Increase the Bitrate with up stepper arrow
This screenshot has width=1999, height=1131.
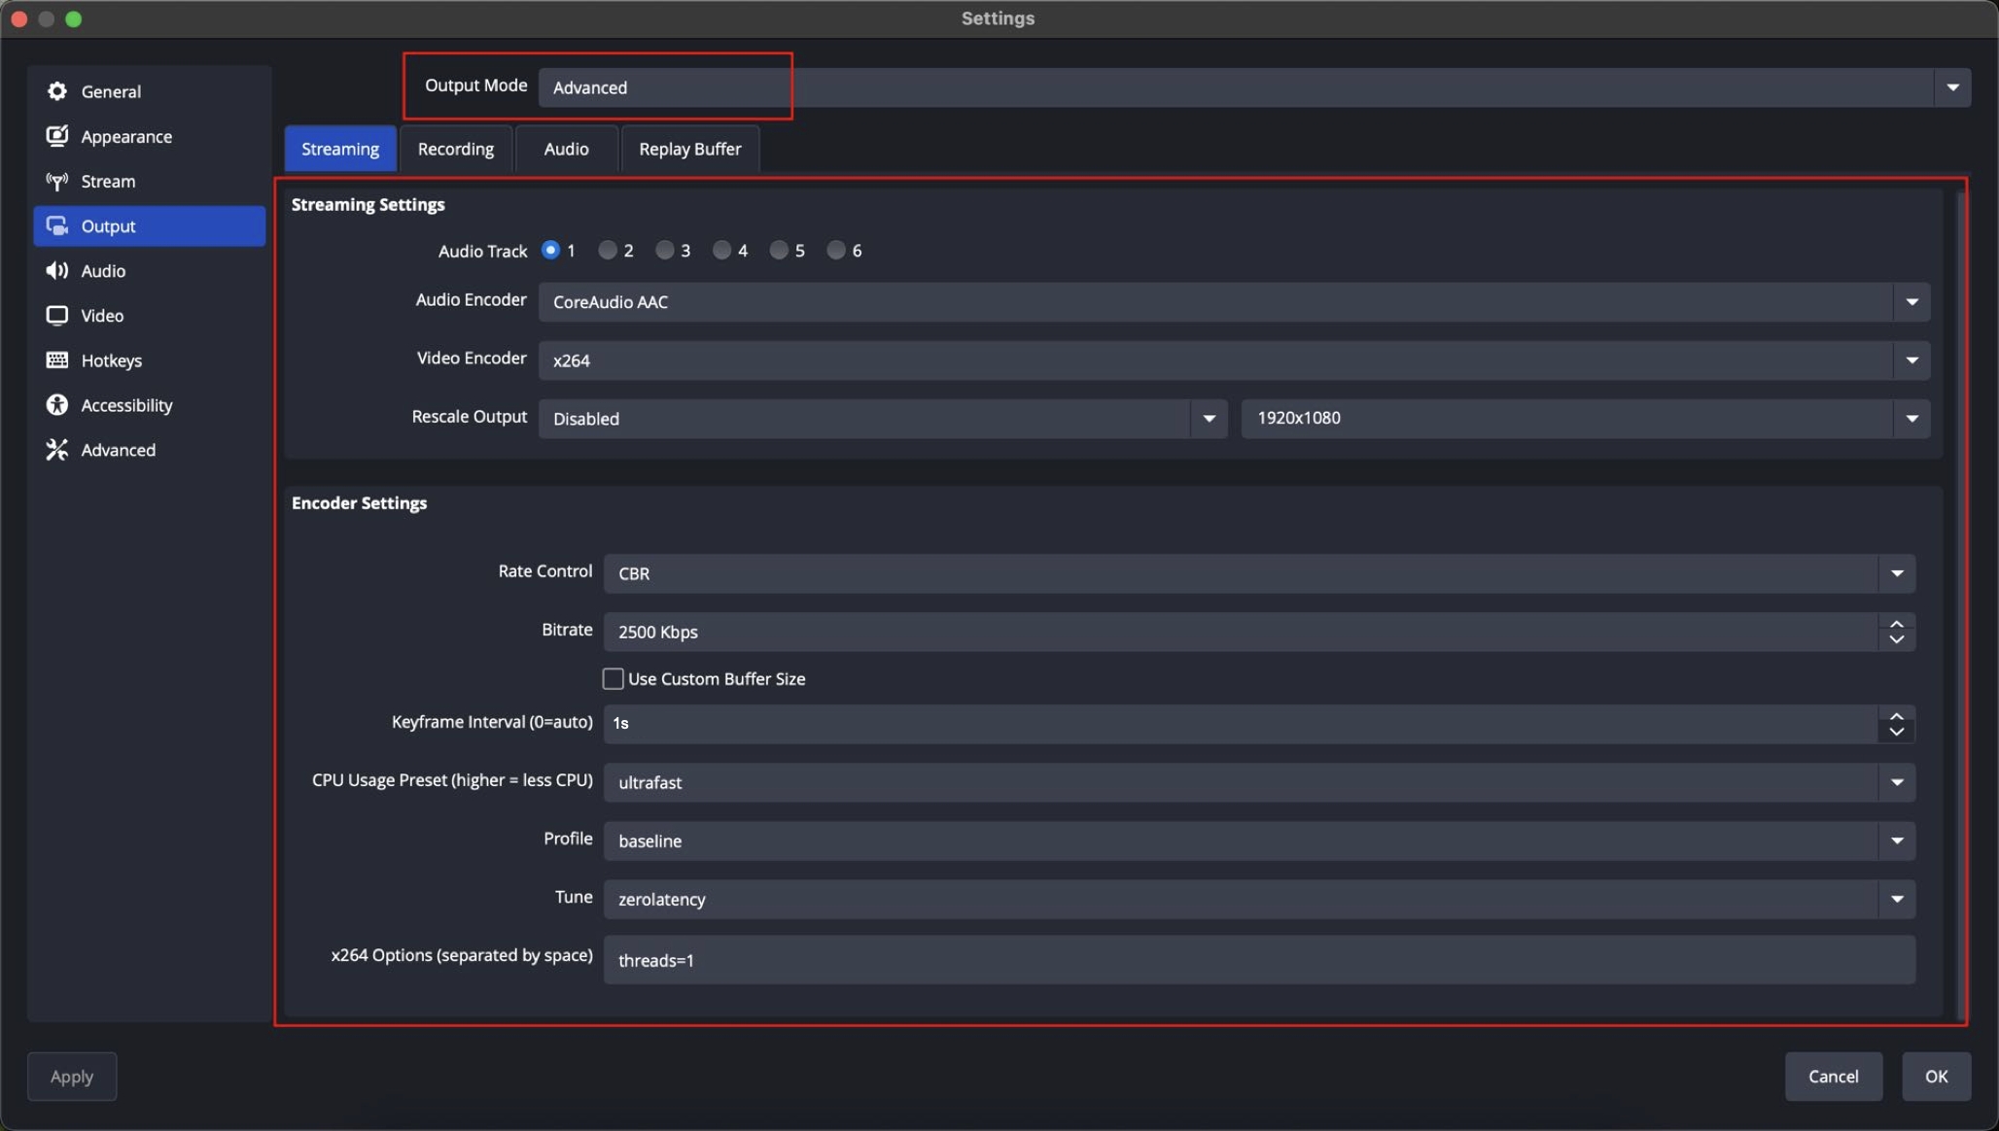pyautogui.click(x=1896, y=625)
